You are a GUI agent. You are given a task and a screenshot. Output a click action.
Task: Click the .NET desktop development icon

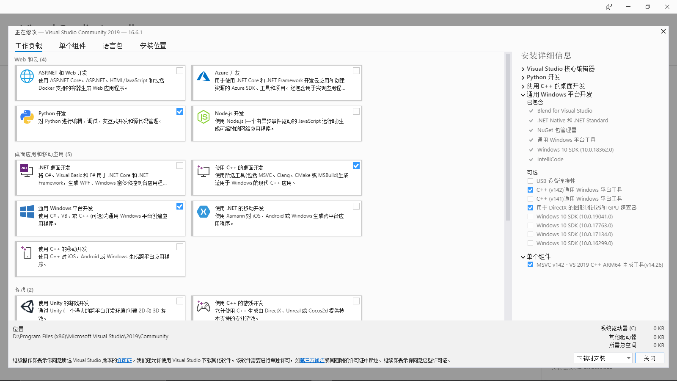tap(27, 171)
